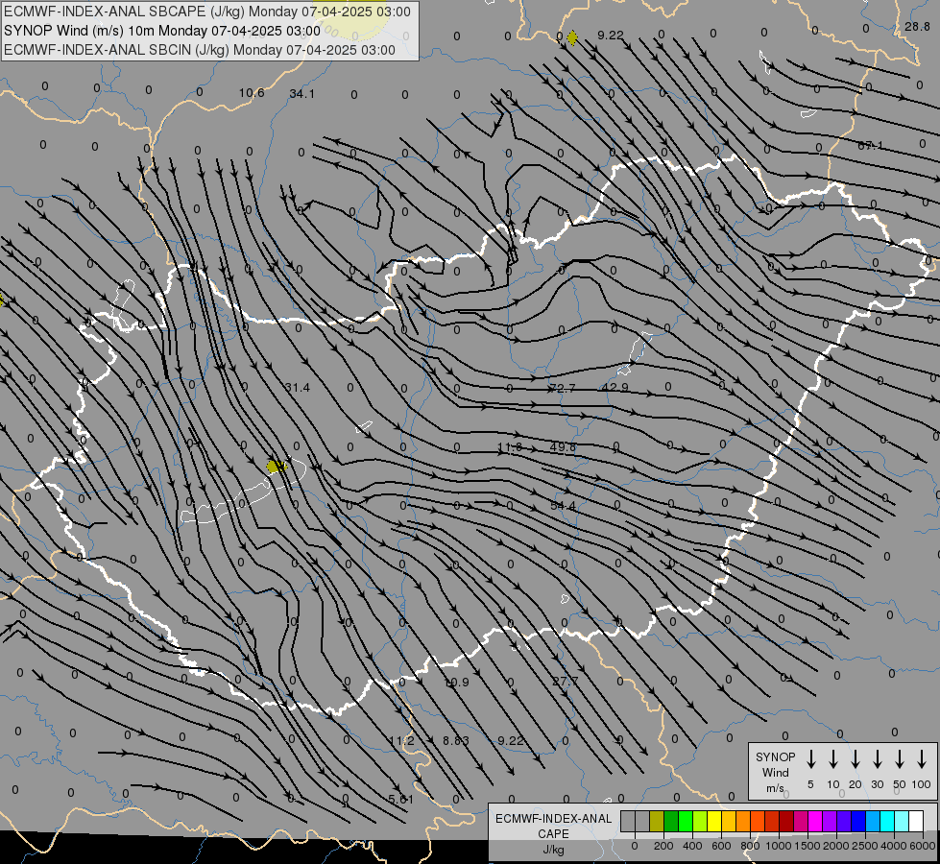Click the 2500 tick label on CAPE scale

point(864,846)
